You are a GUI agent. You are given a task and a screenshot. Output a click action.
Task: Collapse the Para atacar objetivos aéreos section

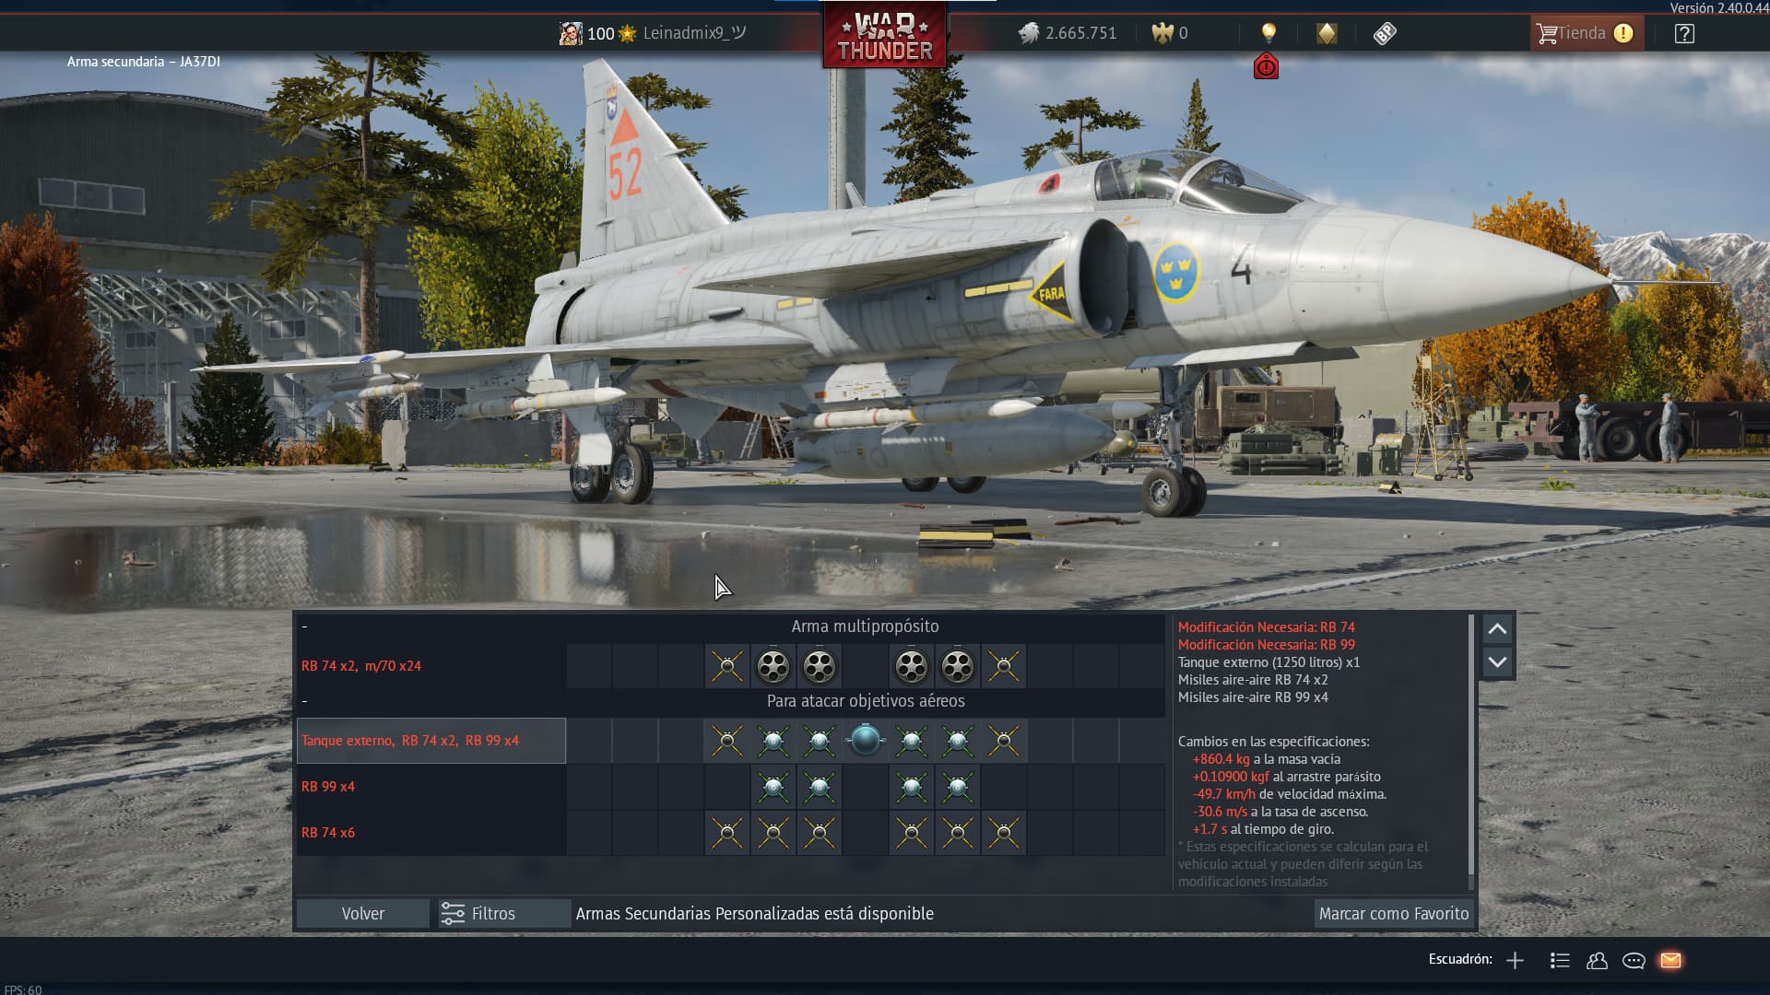pyautogui.click(x=305, y=701)
